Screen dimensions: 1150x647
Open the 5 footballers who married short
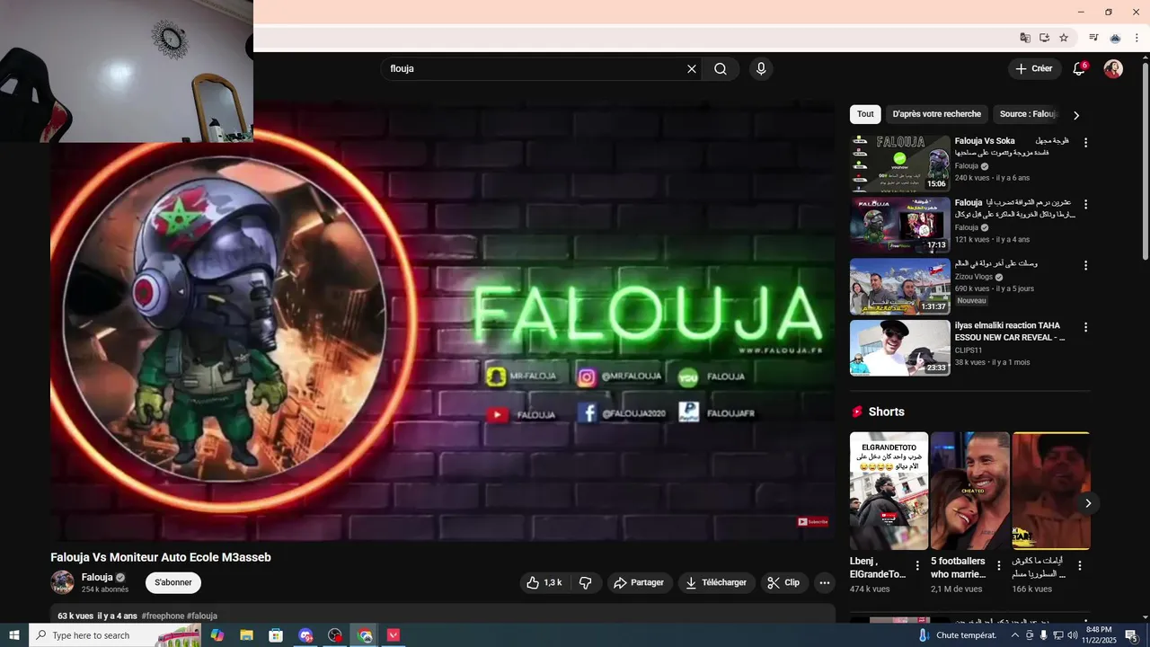click(x=970, y=492)
